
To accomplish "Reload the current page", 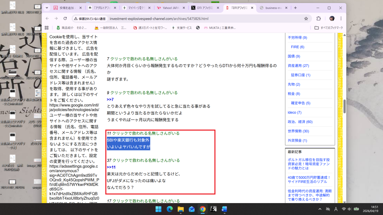I will click(x=65, y=18).
